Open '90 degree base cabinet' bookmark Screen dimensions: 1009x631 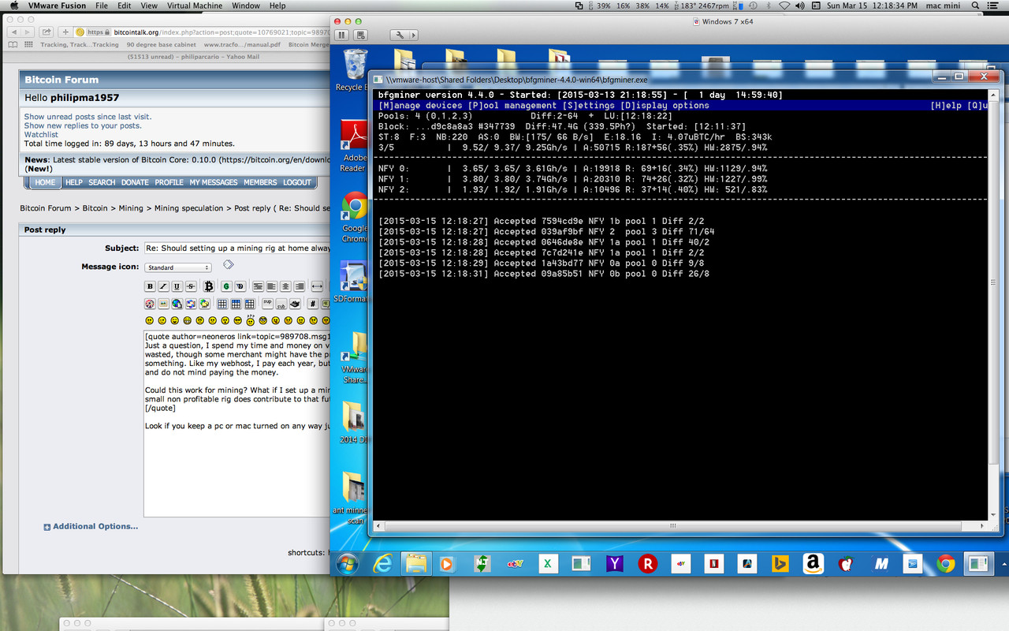(x=160, y=45)
